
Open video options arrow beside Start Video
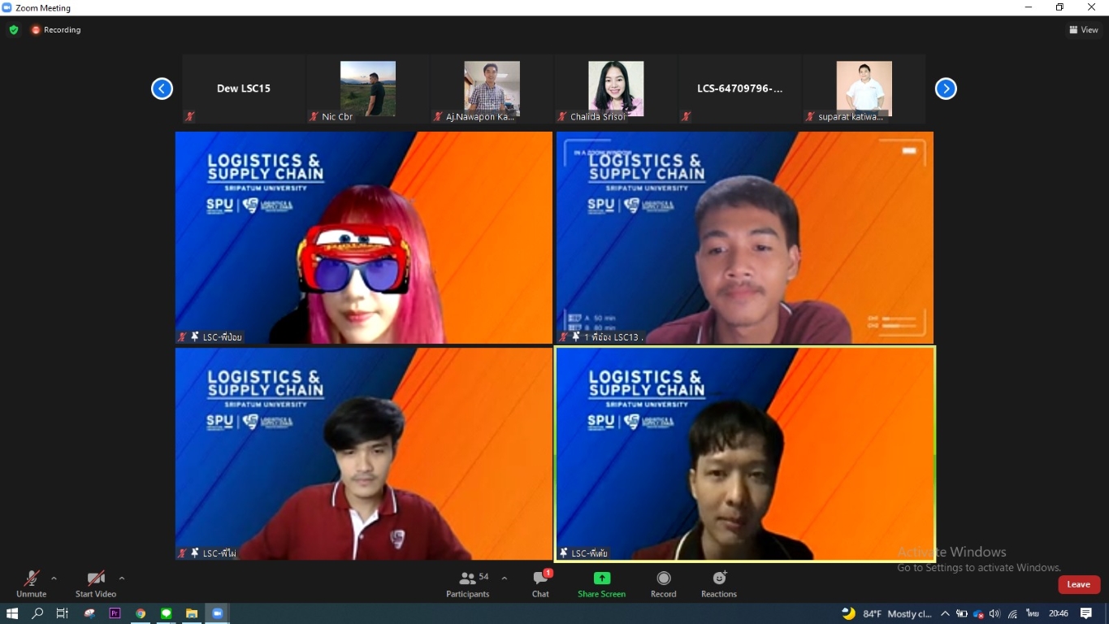click(x=122, y=578)
